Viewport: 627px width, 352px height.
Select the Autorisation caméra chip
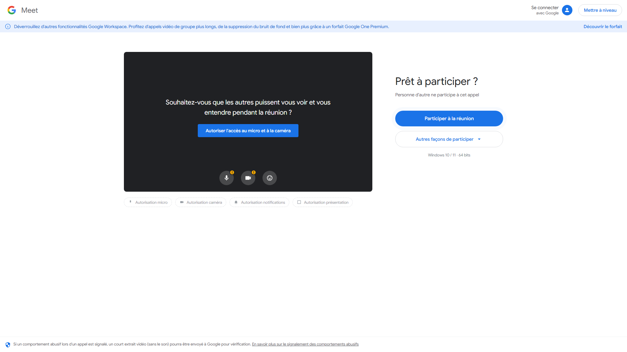click(x=201, y=202)
